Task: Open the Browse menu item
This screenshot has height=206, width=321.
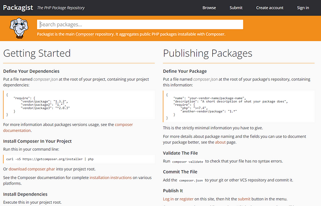Action: point(209,8)
